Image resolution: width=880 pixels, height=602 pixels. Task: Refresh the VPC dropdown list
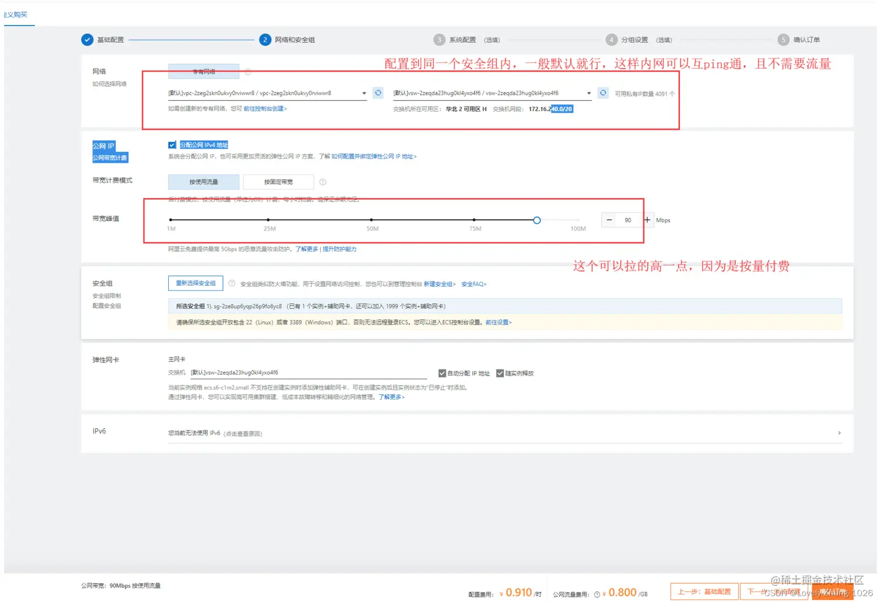pyautogui.click(x=378, y=92)
